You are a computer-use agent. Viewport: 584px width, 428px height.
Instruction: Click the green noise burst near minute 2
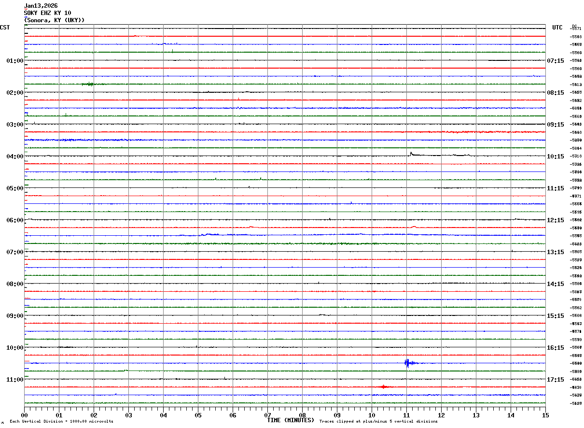pyautogui.click(x=88, y=84)
